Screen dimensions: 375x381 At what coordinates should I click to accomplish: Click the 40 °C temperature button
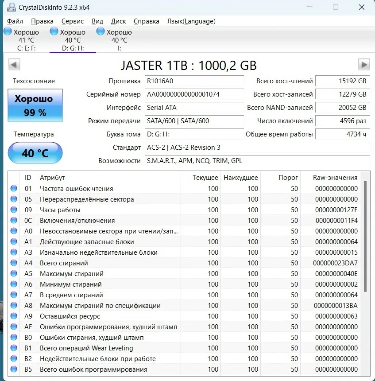[35, 153]
